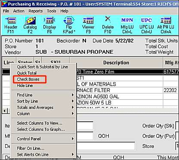Open the UPC LU lookup icon
The image size is (179, 160).
(146, 25)
